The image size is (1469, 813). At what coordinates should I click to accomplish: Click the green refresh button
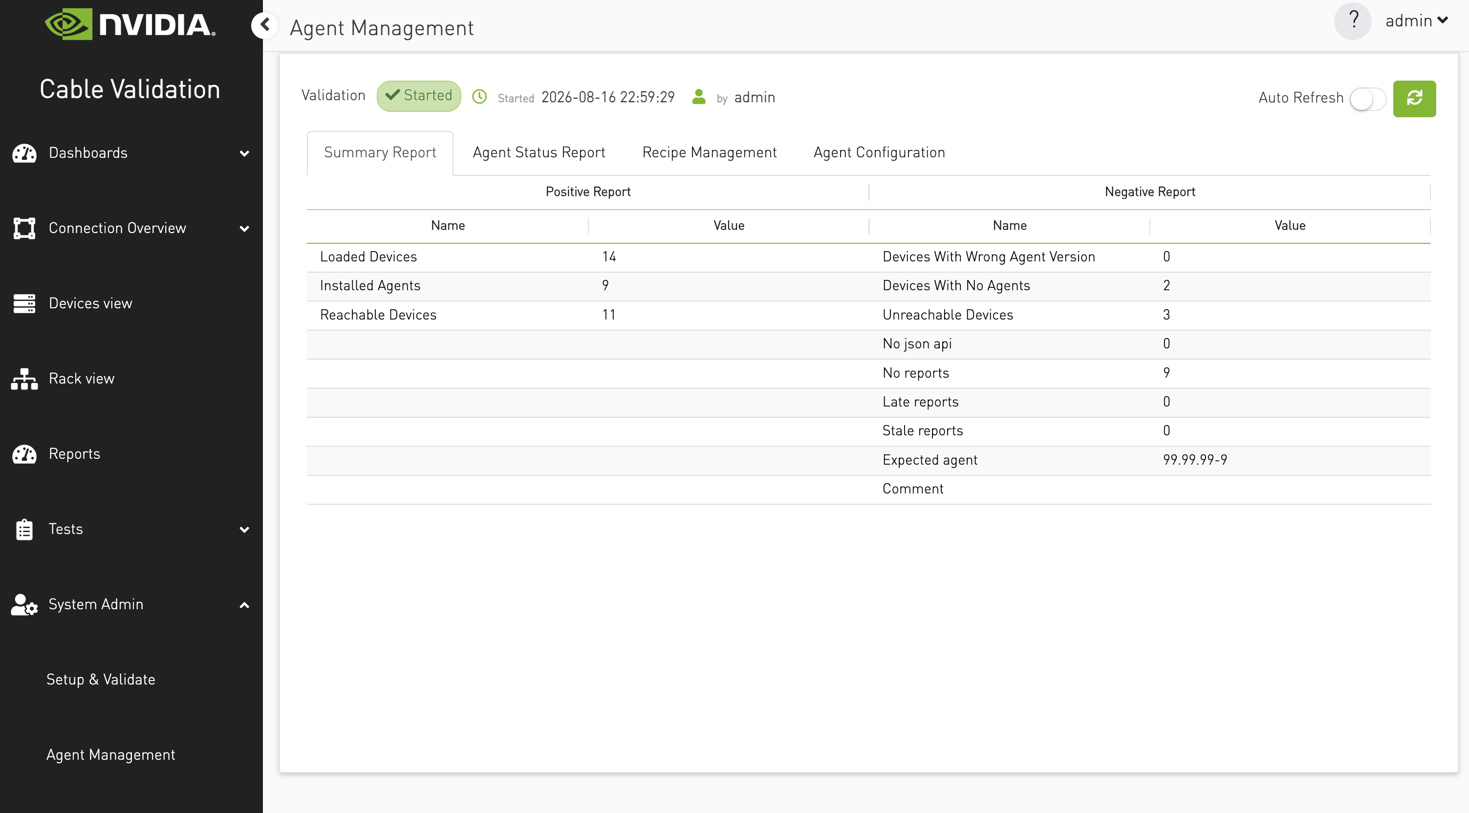(x=1414, y=98)
